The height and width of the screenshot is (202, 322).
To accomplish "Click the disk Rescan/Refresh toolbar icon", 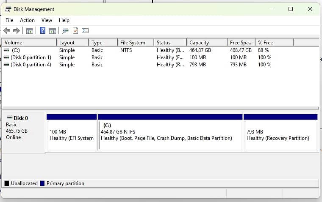I will (x=65, y=30).
